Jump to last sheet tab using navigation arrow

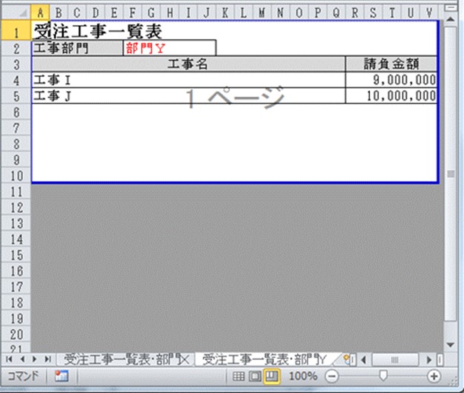[x=47, y=358]
